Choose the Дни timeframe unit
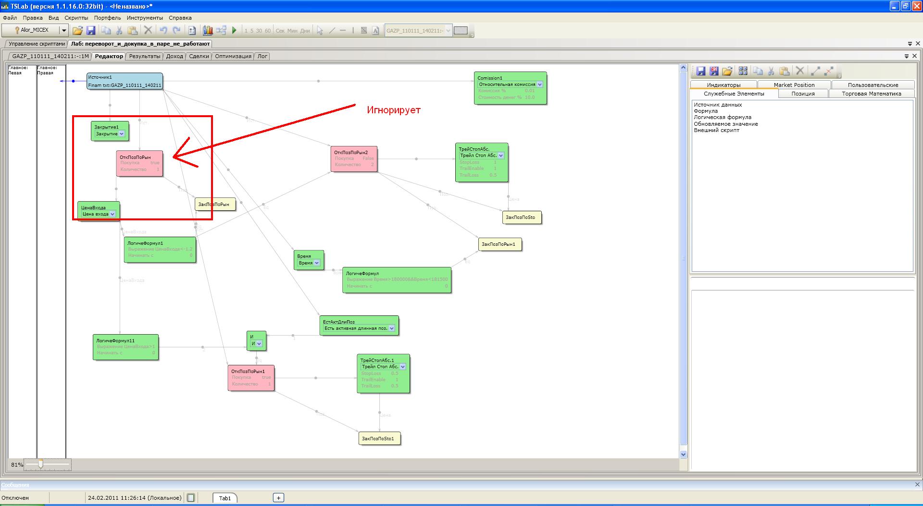This screenshot has width=923, height=506. tap(305, 31)
